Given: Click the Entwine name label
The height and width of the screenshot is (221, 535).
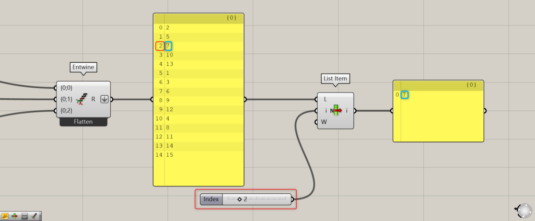Looking at the screenshot, I should (x=84, y=67).
